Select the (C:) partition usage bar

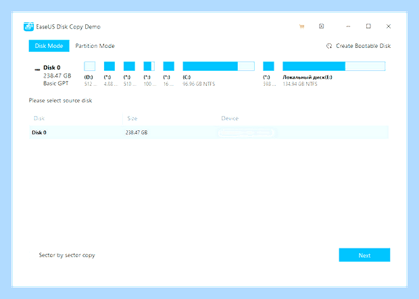pos(218,66)
